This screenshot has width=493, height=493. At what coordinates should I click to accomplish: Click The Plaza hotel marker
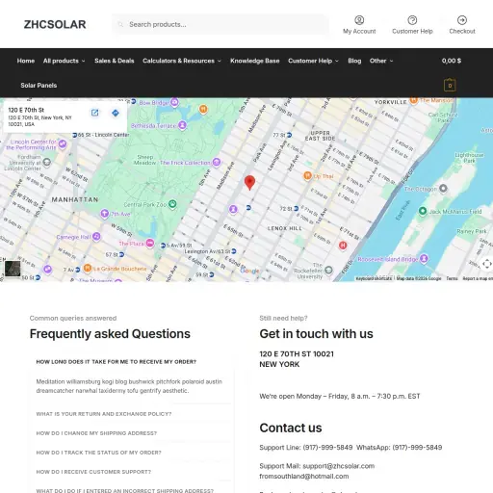pyautogui.click(x=150, y=243)
